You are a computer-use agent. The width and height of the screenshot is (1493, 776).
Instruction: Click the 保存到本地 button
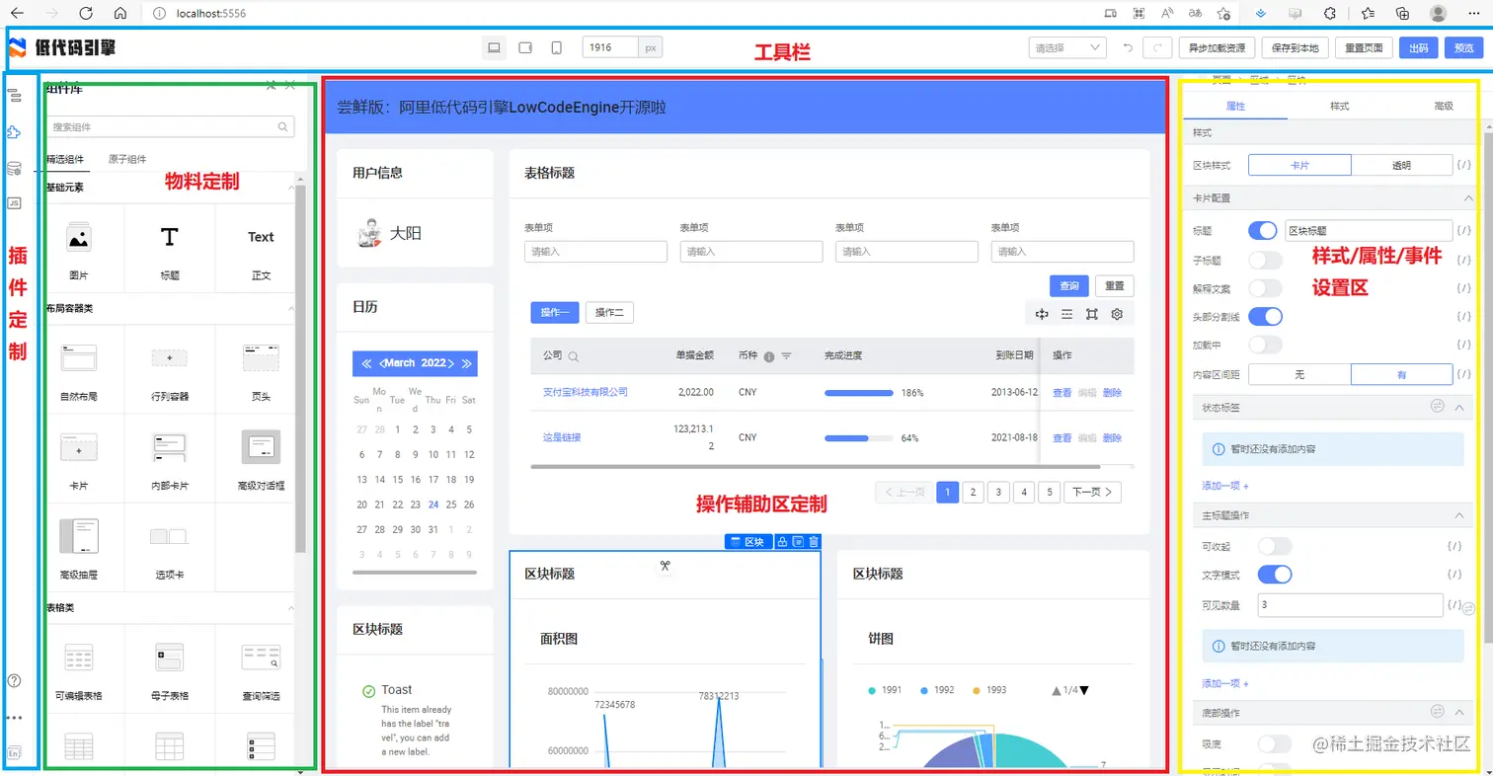1295,47
